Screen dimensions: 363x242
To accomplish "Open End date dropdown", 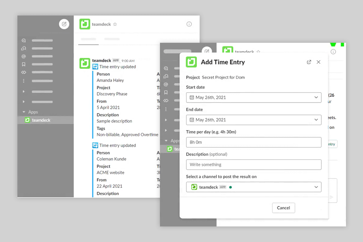I will (253, 120).
